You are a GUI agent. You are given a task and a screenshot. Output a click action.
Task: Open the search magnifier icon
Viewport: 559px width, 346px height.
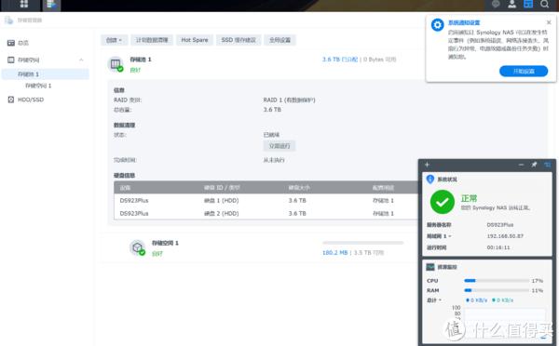click(x=544, y=5)
